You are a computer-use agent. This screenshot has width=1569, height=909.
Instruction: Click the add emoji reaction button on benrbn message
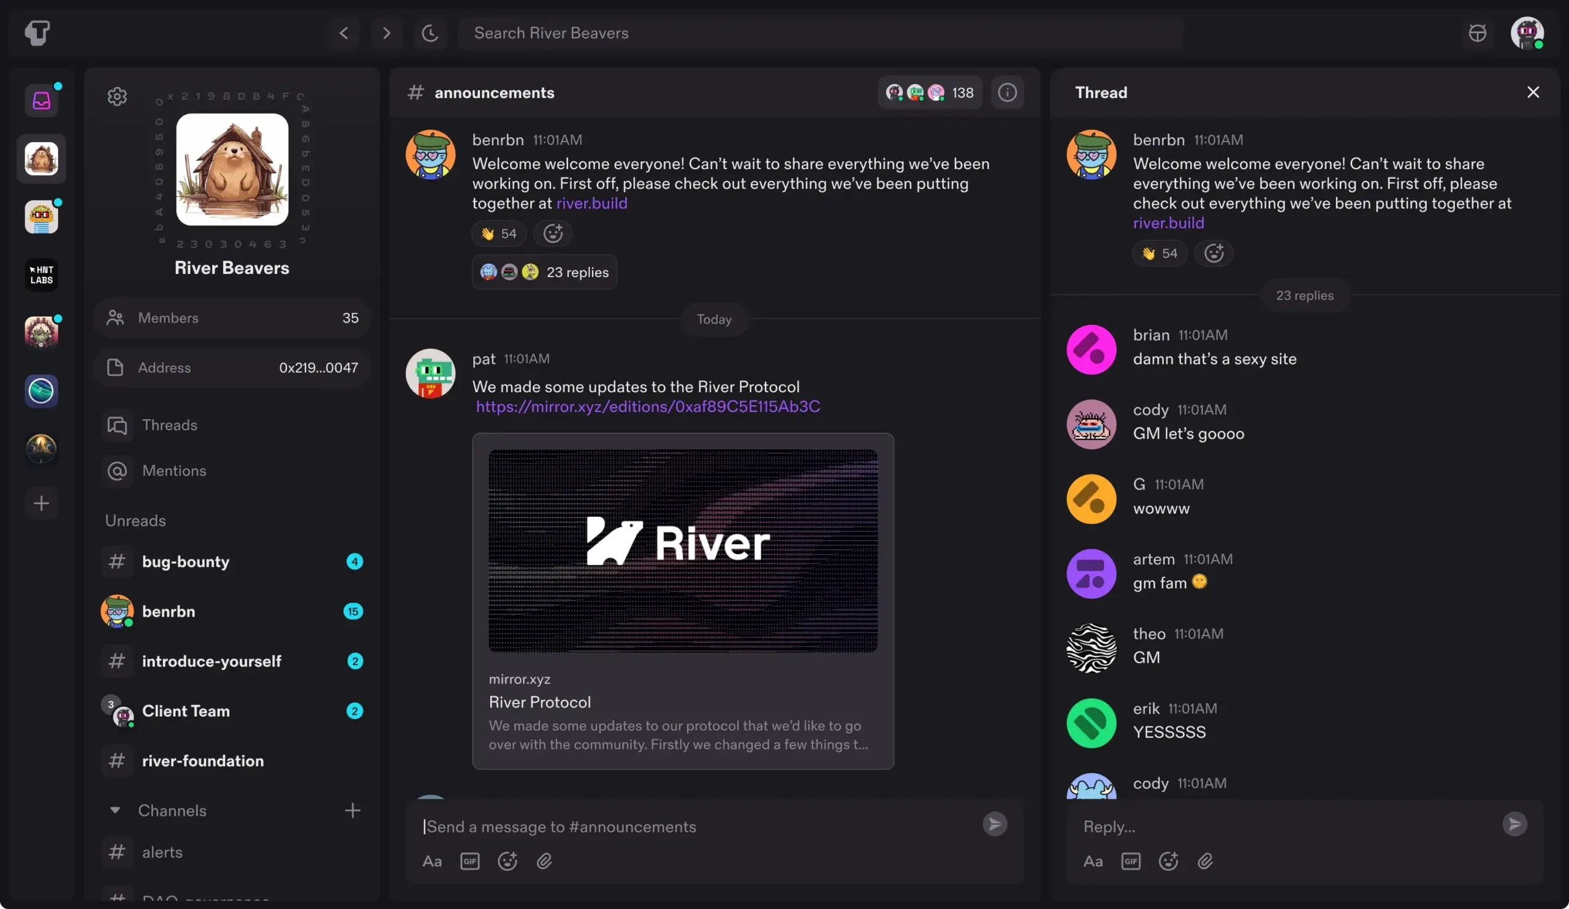553,232
